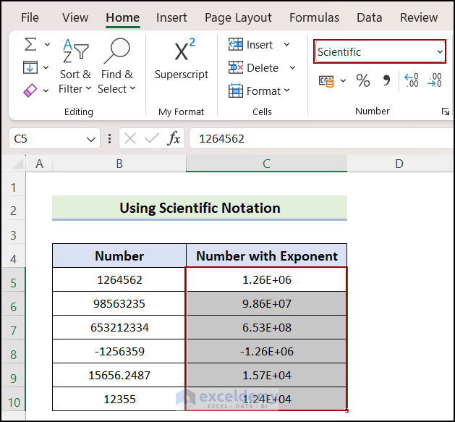Screen dimensions: 455x422
Task: Open the Formulas tab
Action: 314,17
